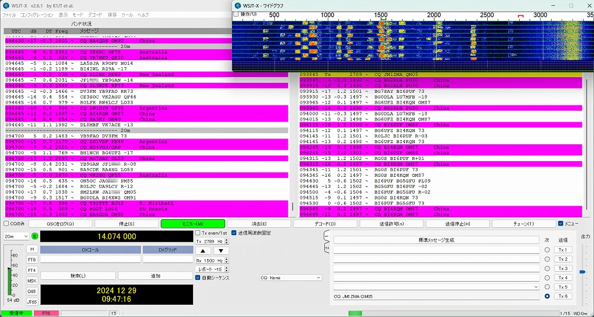Click the 送信停止(H) button
The image size is (594, 317).
click(x=458, y=224)
